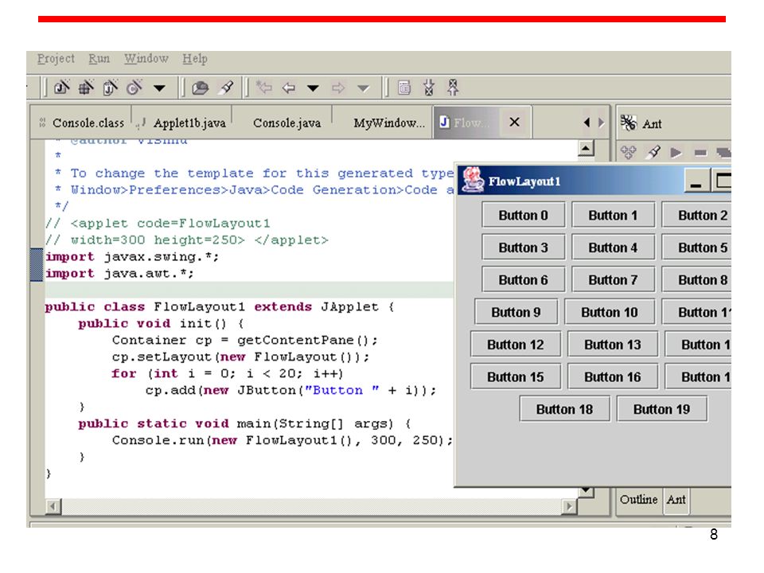
Task: Switch to the MyWindow... editor tab
Action: point(384,123)
